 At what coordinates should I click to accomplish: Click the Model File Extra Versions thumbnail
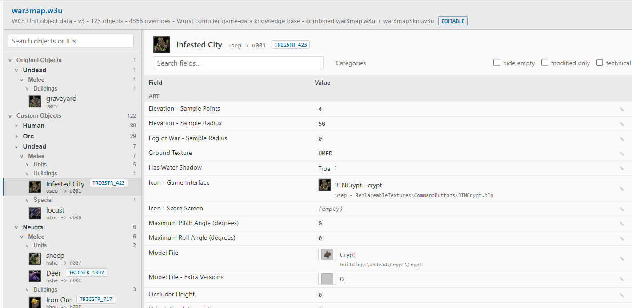327,279
